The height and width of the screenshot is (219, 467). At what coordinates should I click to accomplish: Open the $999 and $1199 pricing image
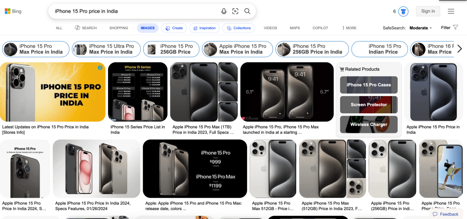[195, 169]
